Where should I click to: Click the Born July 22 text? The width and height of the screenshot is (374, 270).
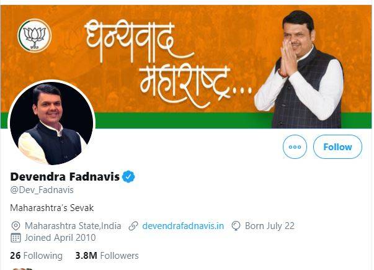tap(270, 226)
